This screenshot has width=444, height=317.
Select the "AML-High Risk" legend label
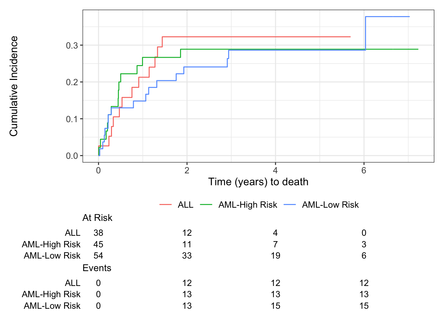coord(248,205)
